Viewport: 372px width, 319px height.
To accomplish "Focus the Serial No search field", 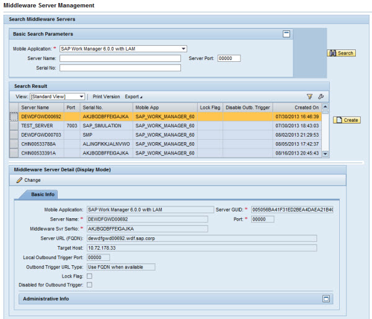I will pos(120,68).
